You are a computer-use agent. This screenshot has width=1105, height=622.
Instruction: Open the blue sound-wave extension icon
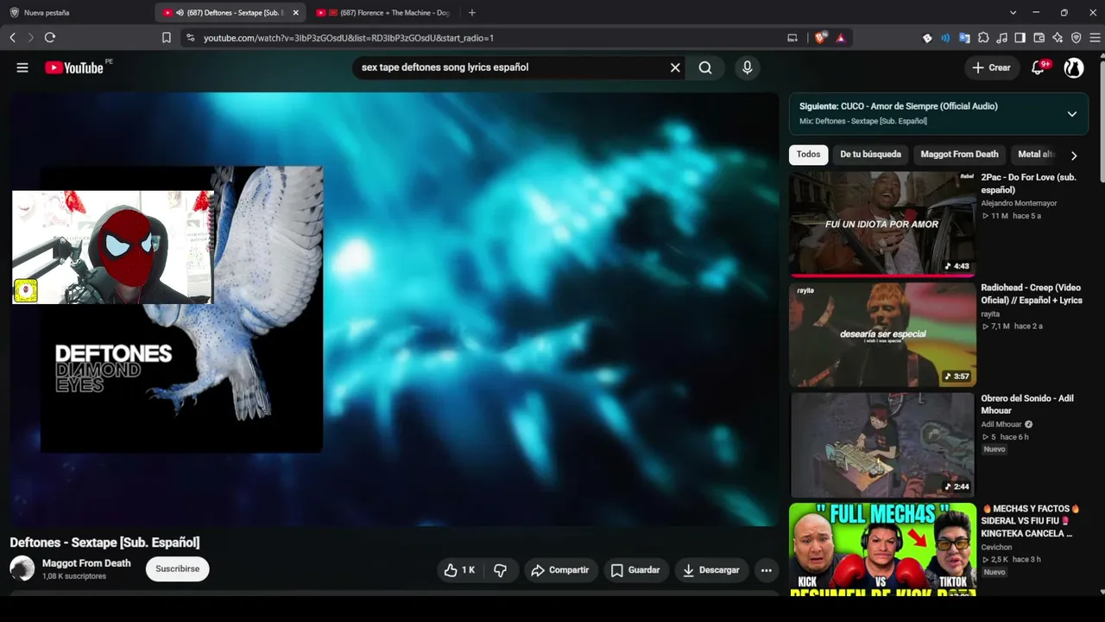[x=945, y=38]
